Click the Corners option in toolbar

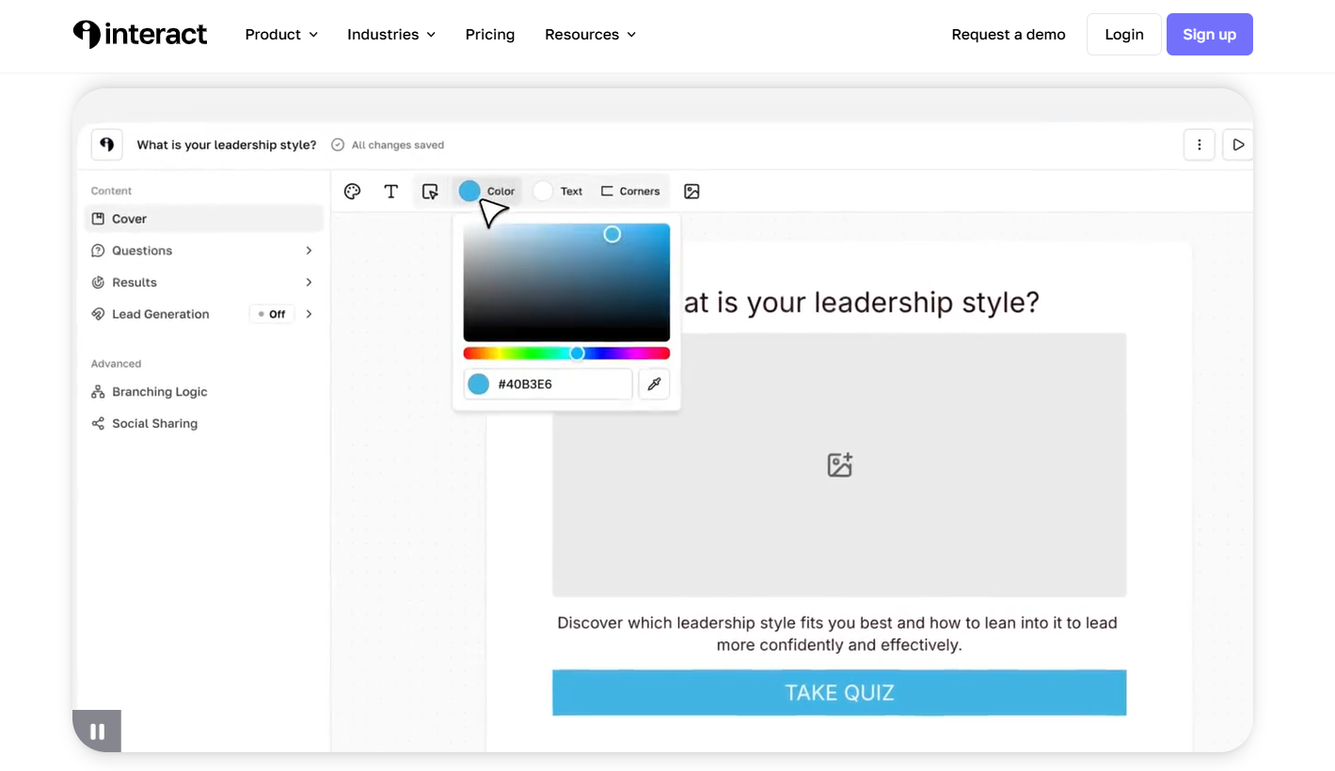pyautogui.click(x=630, y=192)
